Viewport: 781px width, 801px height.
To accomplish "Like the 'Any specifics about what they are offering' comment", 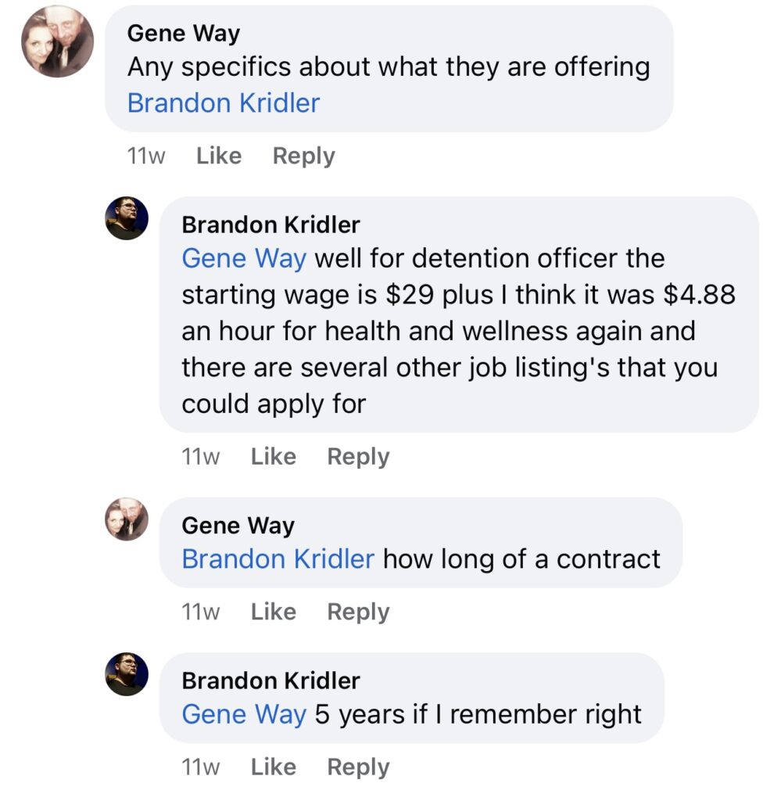I will tap(218, 156).
